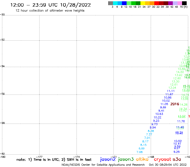Image resolution: width=190 pixels, height=167 pixels.
Task: Select the 14.26 value right of 2016
Action: coord(184,105)
